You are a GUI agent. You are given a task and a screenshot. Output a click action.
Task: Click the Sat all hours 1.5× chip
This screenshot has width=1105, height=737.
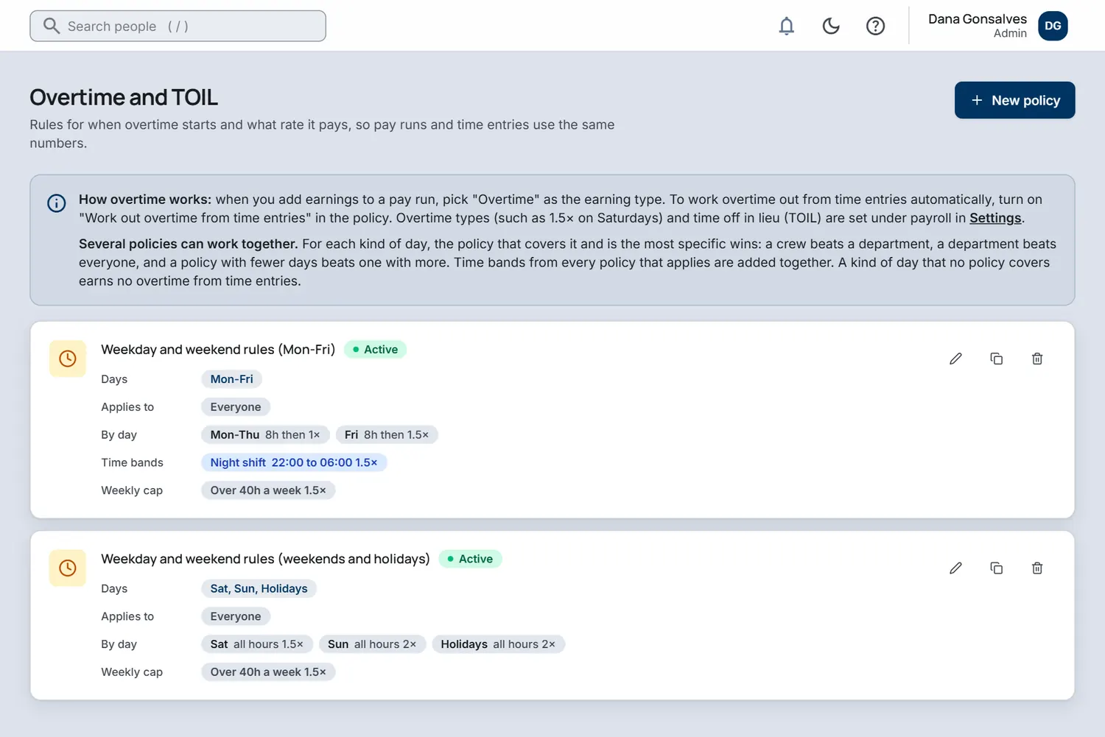(257, 644)
